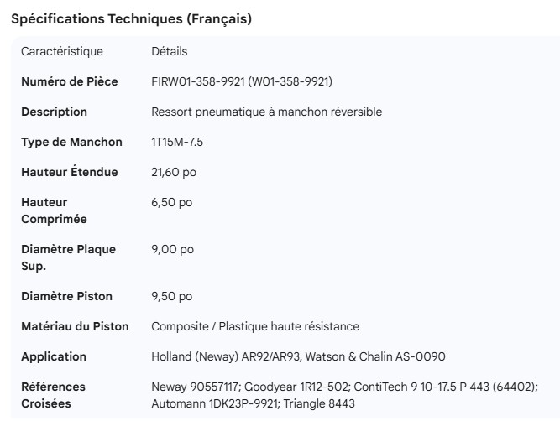Select the 9,00 po value
The height and width of the screenshot is (421, 560).
pos(172,250)
